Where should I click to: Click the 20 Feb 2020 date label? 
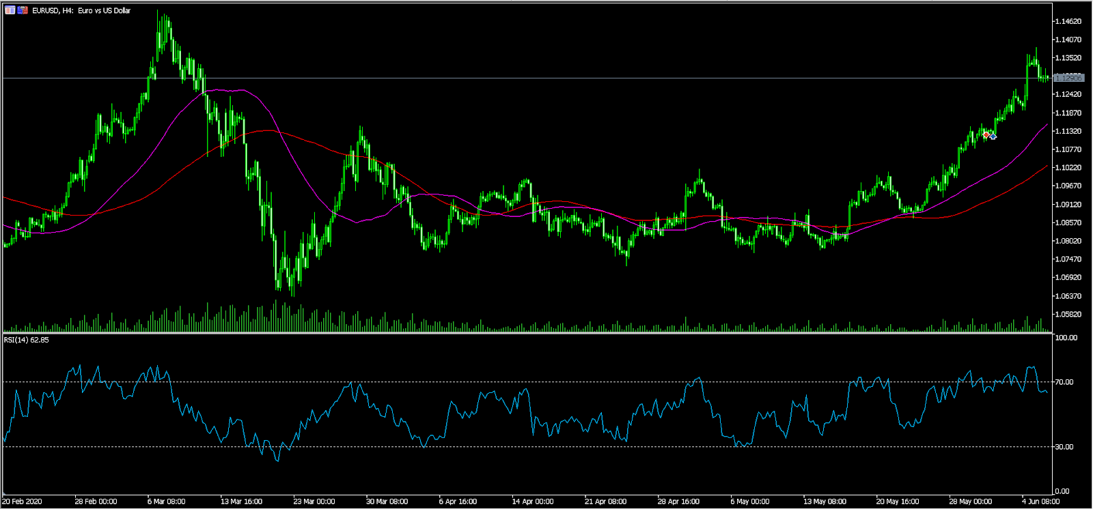[x=23, y=501]
